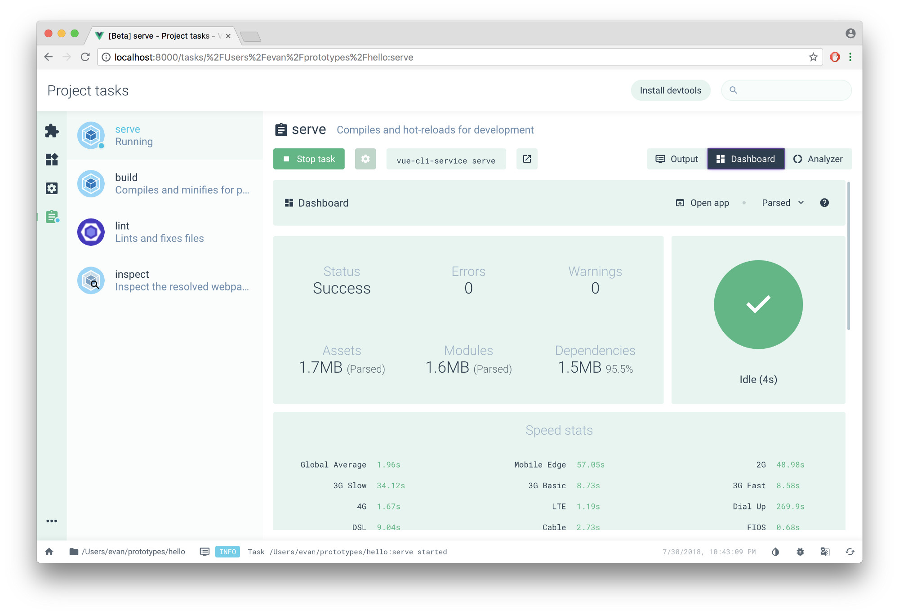Click the dashboard help question mark icon
Viewport: 899px width, 615px height.
(x=824, y=203)
